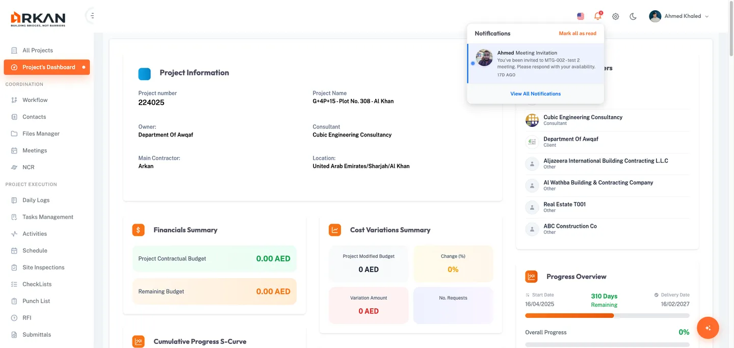Image resolution: width=734 pixels, height=348 pixels.
Task: Select Files Manager in the sidebar
Action: (x=41, y=133)
